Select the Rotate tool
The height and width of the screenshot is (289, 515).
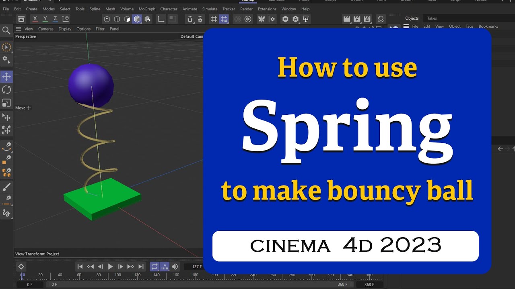(x=6, y=90)
